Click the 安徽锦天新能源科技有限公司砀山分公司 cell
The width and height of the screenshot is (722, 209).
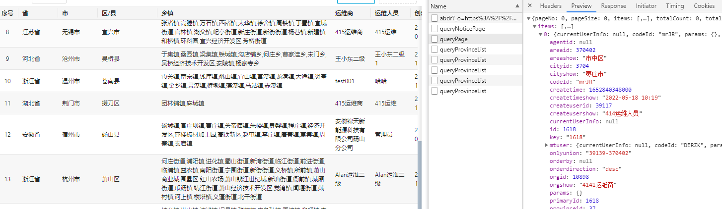click(x=350, y=135)
